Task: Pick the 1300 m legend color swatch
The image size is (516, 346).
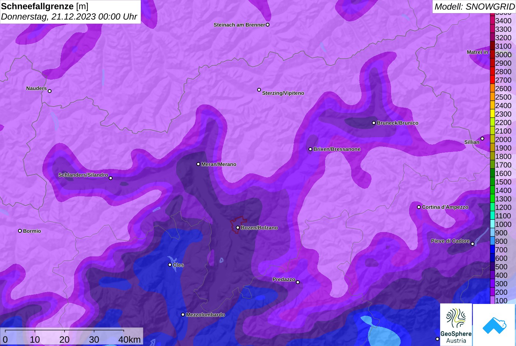Action: pos(492,199)
